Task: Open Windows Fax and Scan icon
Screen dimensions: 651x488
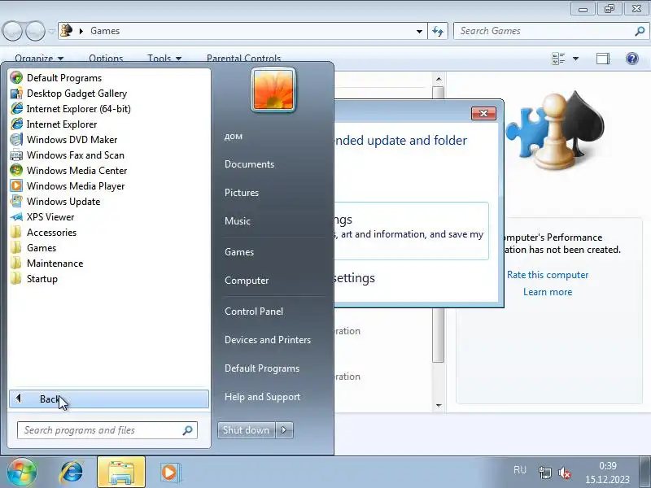Action: [16, 155]
